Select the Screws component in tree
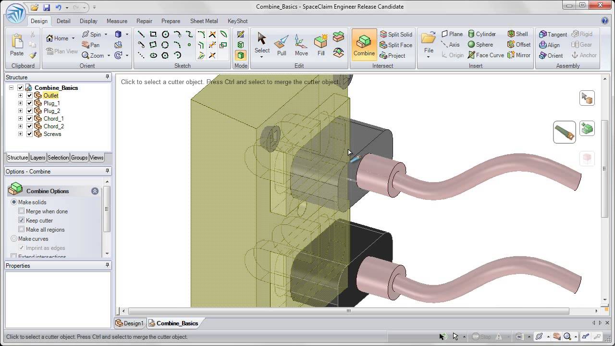The height and width of the screenshot is (346, 615). click(52, 134)
